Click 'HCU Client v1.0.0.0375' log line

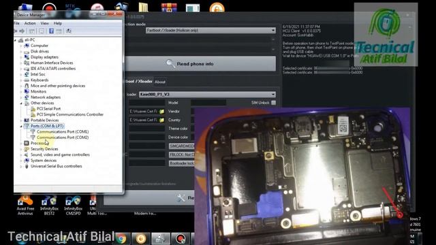click(x=301, y=31)
